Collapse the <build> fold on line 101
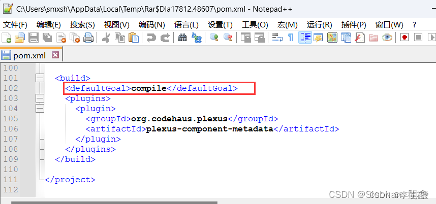Screen dimensions: 436x204 [40, 78]
